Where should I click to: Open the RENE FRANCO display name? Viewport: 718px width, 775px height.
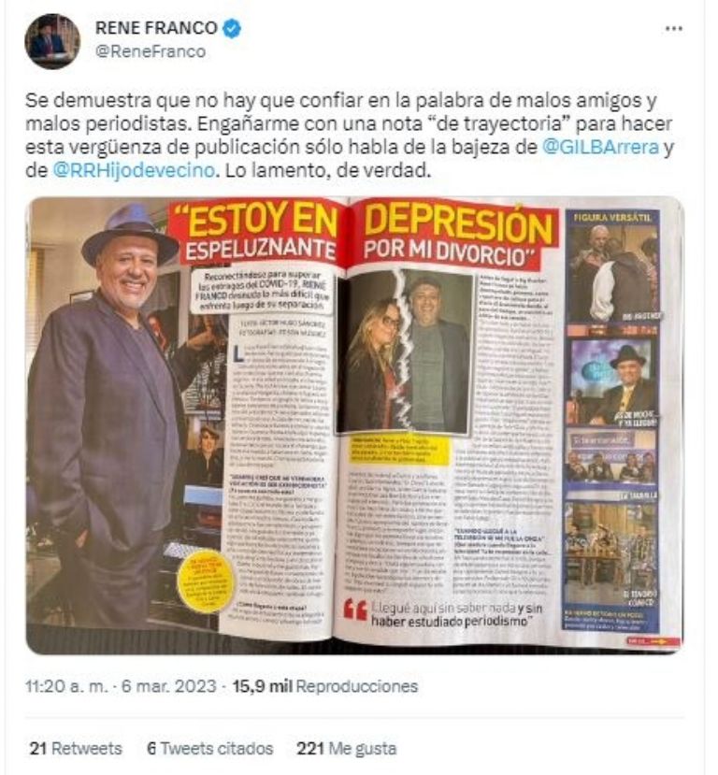click(156, 28)
